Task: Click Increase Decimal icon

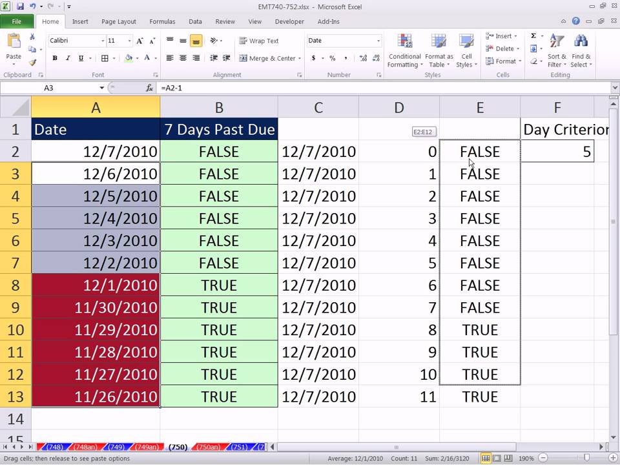Action: [363, 58]
